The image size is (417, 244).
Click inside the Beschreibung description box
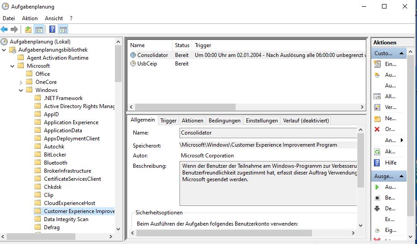[x=268, y=183]
